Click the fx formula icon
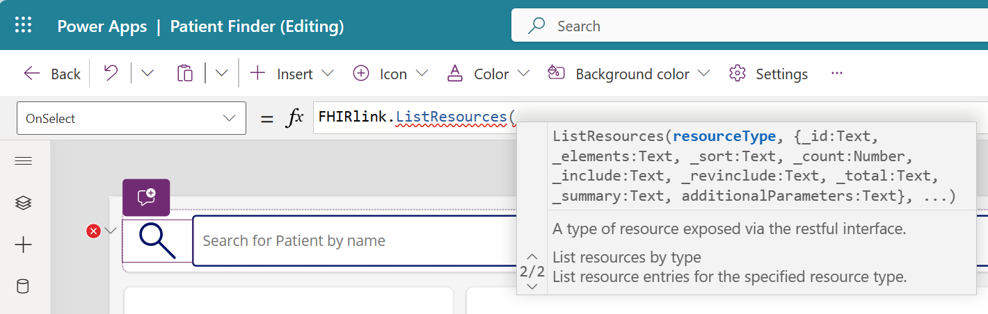988x314 pixels. click(295, 118)
